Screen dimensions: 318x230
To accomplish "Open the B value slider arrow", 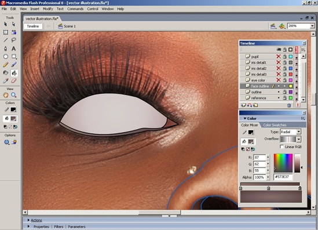I will (268, 170).
